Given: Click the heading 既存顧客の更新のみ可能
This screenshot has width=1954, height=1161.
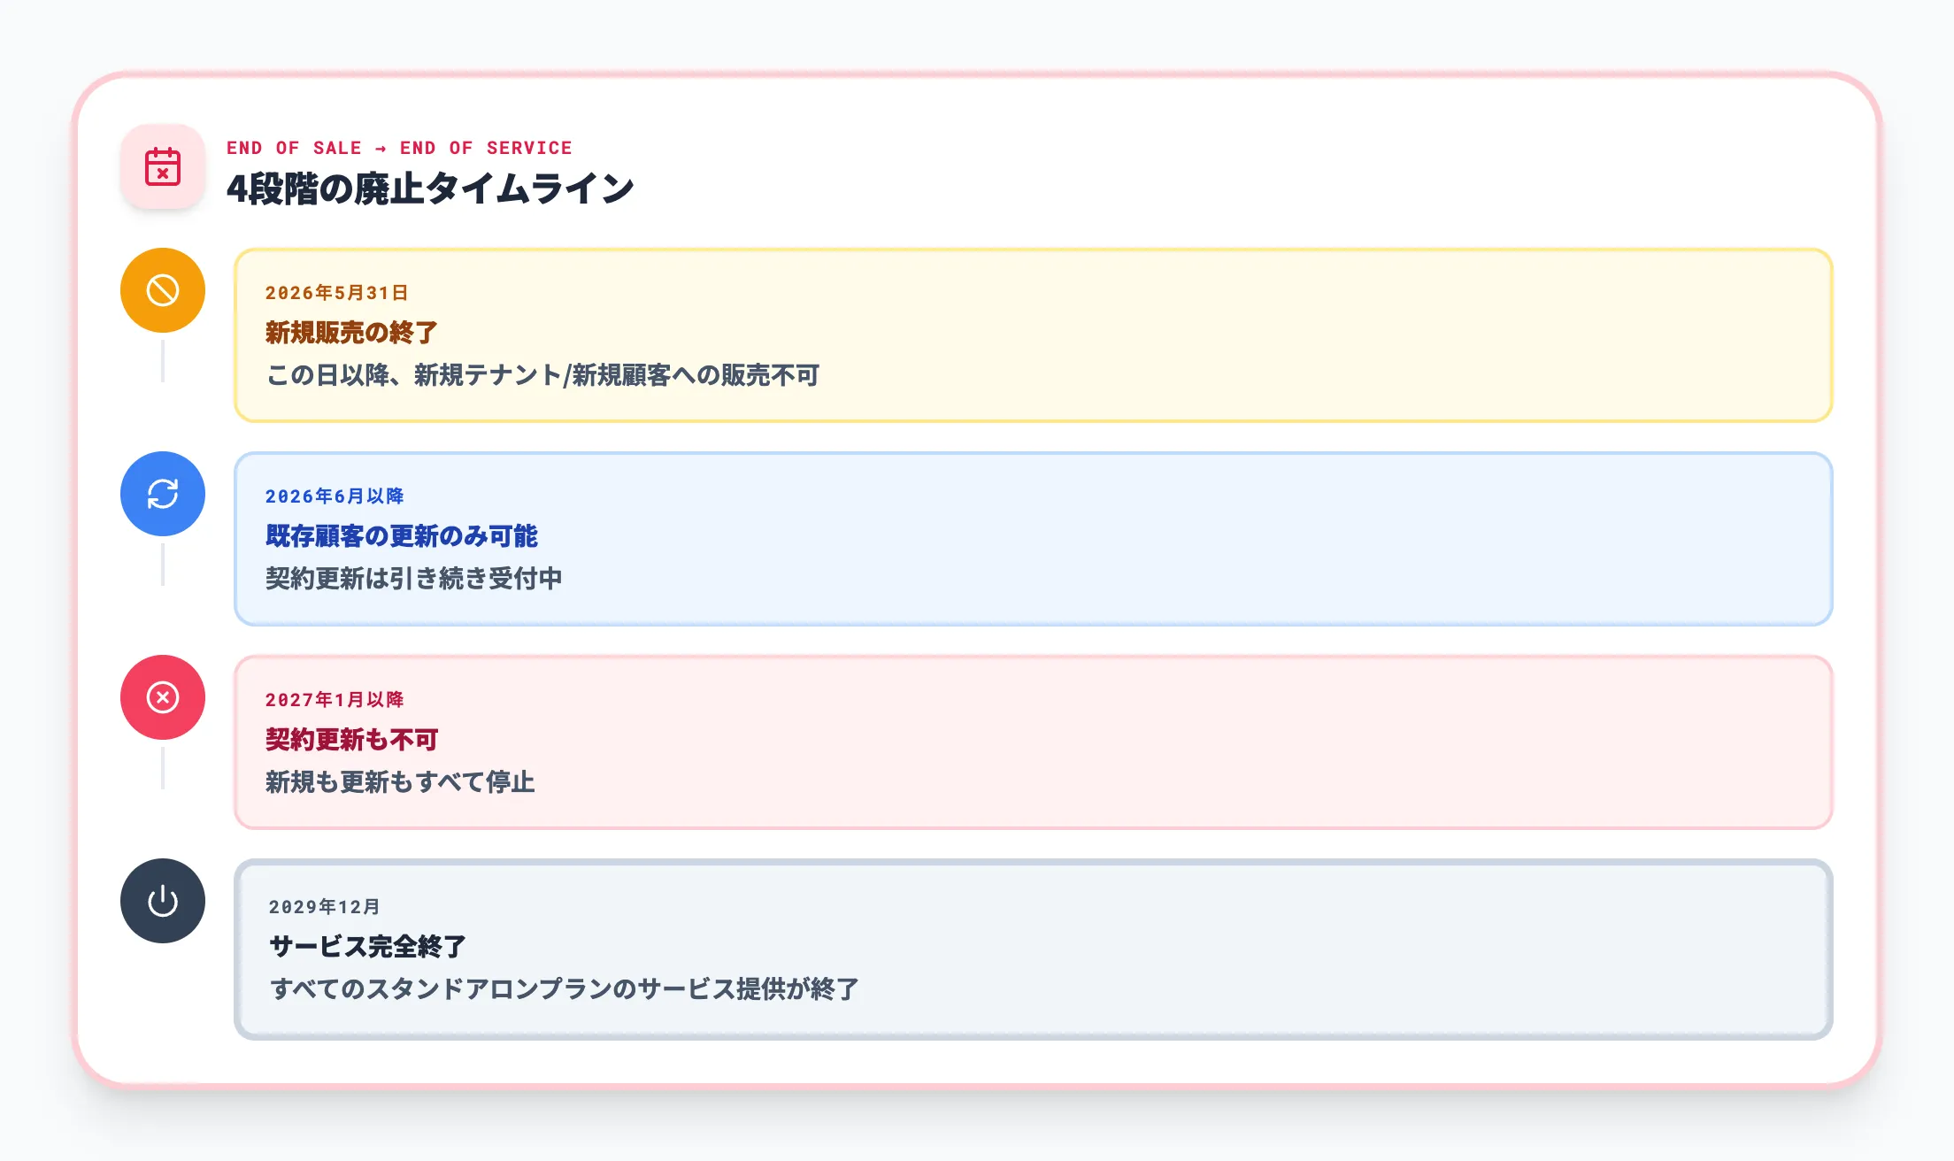Looking at the screenshot, I should click(403, 536).
